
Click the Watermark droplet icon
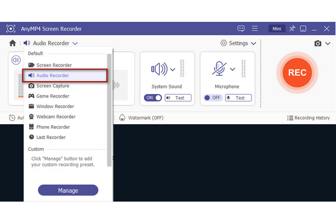[122, 118]
